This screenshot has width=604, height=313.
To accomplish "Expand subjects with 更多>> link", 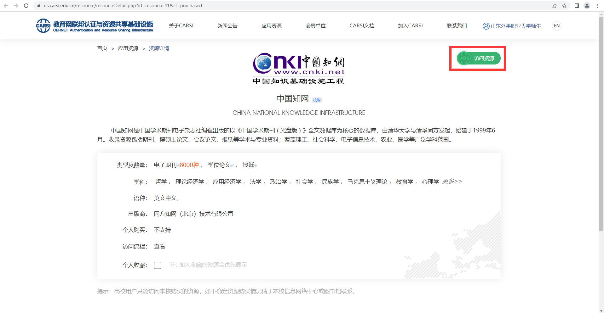I will (452, 181).
